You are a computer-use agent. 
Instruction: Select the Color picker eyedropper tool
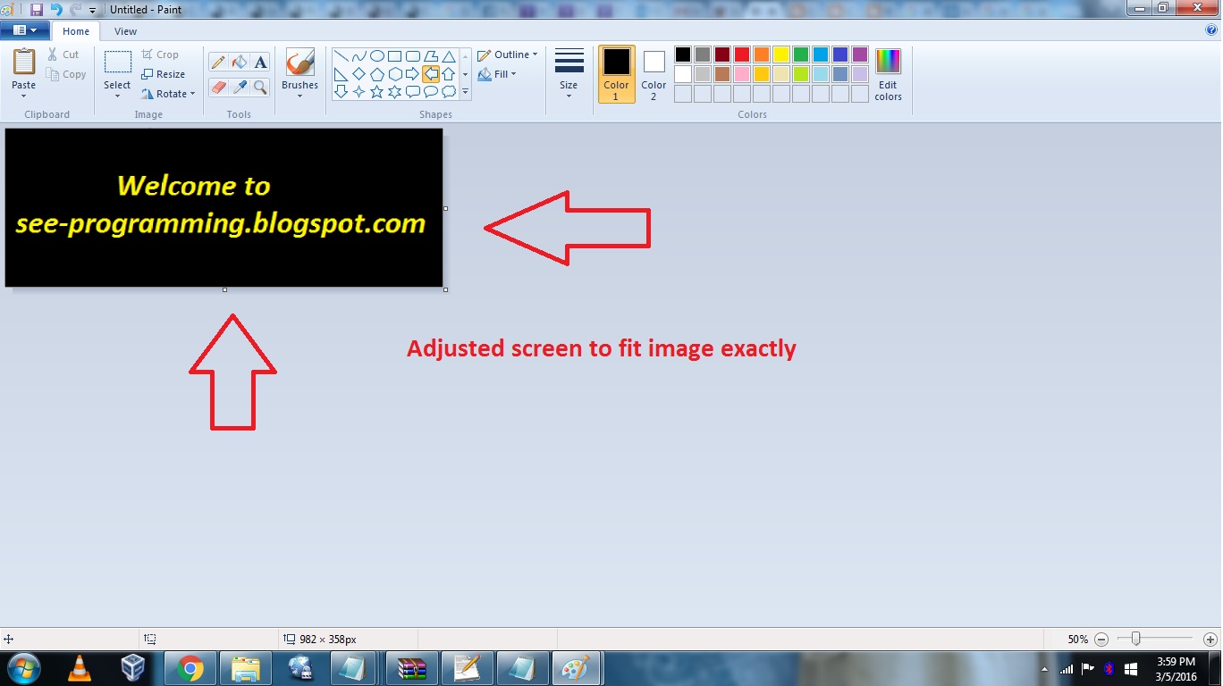point(239,87)
